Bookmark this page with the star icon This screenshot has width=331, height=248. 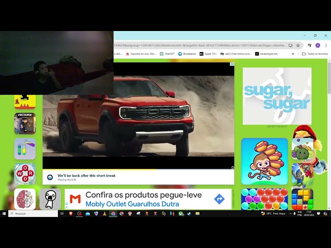[298, 45]
